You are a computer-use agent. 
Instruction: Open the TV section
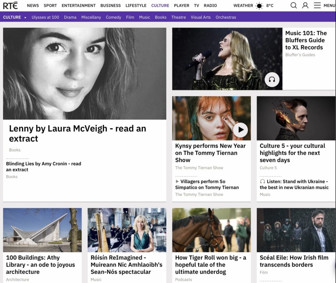[197, 6]
